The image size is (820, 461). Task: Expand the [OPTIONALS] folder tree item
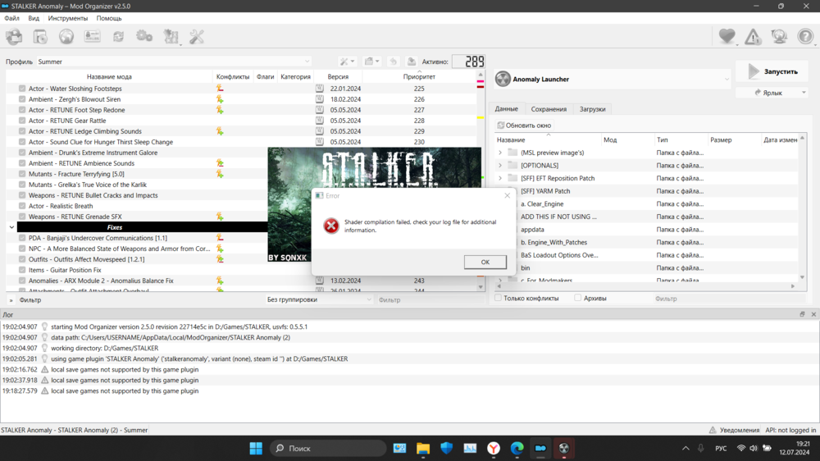[x=500, y=166]
